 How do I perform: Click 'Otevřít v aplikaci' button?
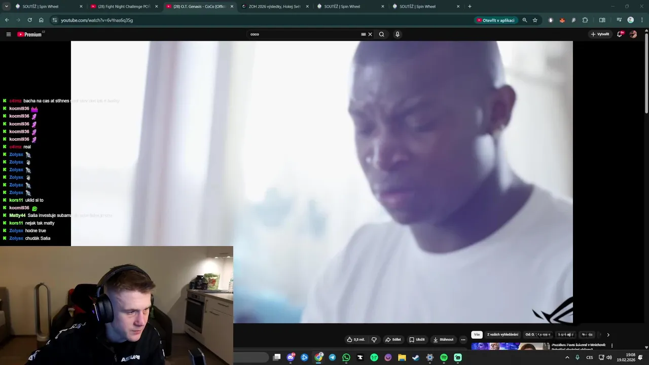click(495, 20)
